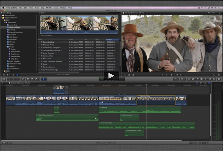Toggle Event Library sidebar visibility button
This screenshot has width=223, height=151.
click(4, 75)
